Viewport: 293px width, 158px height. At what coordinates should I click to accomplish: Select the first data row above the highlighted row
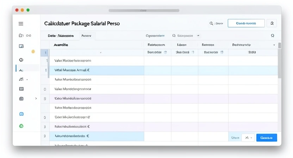coord(159,61)
